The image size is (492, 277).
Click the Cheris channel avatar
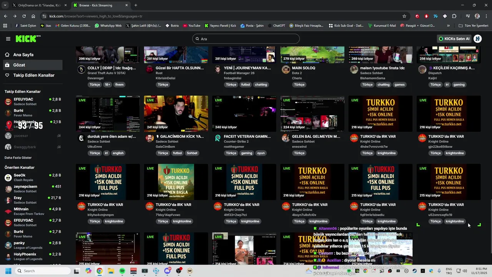286,69
